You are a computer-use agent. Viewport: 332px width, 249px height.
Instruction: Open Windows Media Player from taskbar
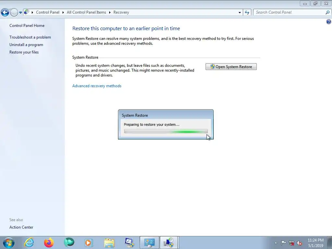[89, 243]
